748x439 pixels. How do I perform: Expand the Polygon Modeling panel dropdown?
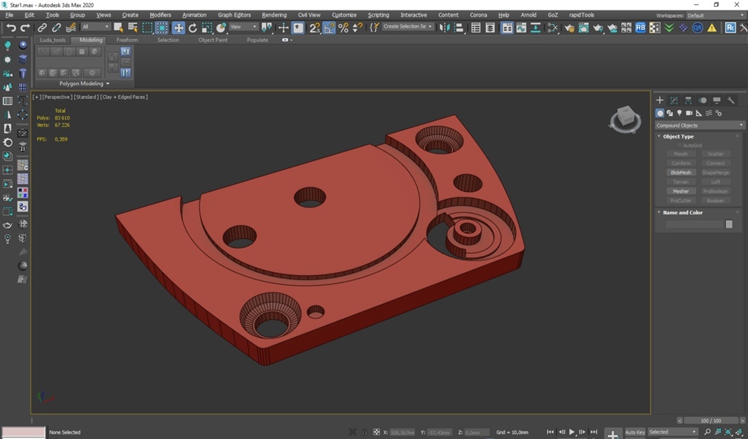84,84
